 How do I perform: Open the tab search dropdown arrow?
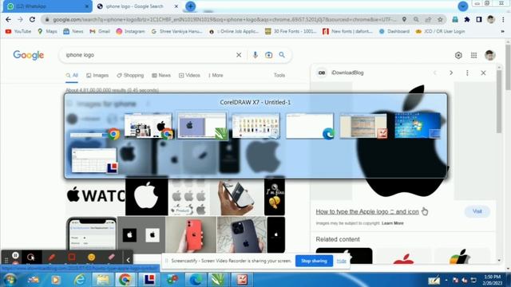point(463,6)
